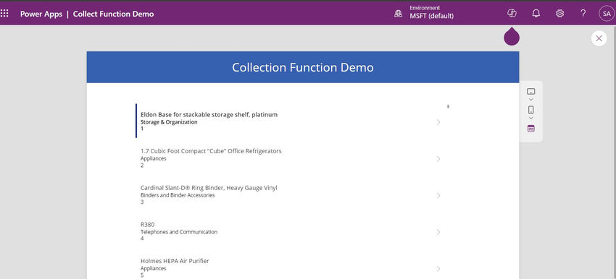Click the Power Apps title link
This screenshot has height=279, width=616.
tap(41, 14)
